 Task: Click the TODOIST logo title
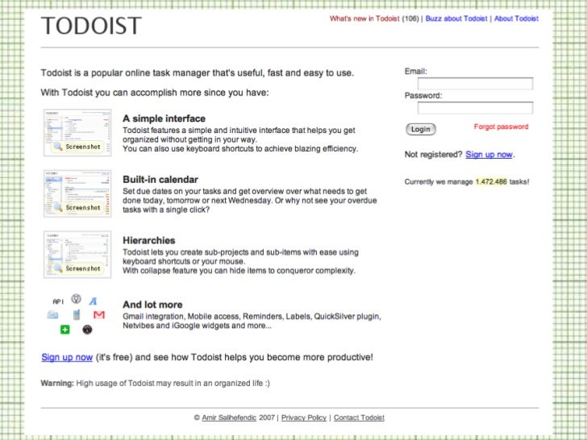(x=91, y=26)
